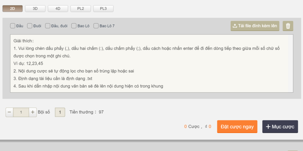Click inside the Giải thích text area
The image size is (303, 151).
pos(151,63)
